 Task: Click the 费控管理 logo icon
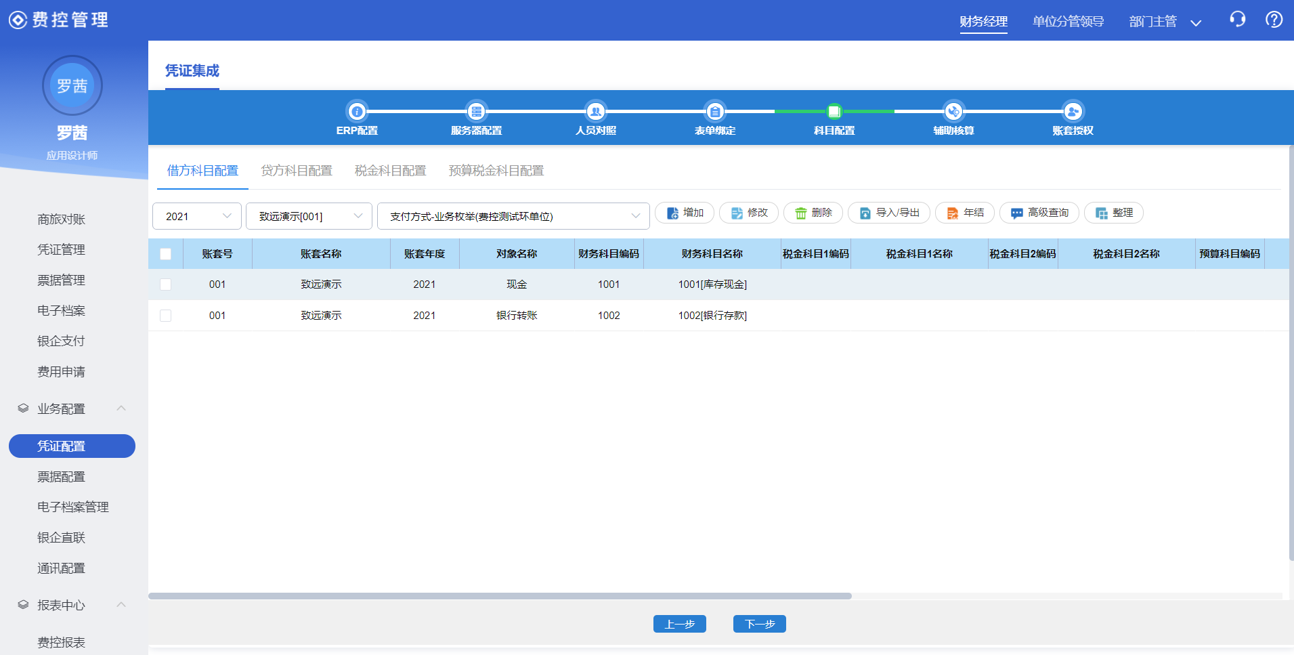pyautogui.click(x=18, y=20)
